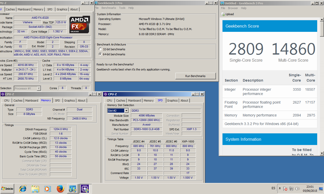
Task: Switch to the CPU-Z taskbar icon
Action: pos(85,189)
